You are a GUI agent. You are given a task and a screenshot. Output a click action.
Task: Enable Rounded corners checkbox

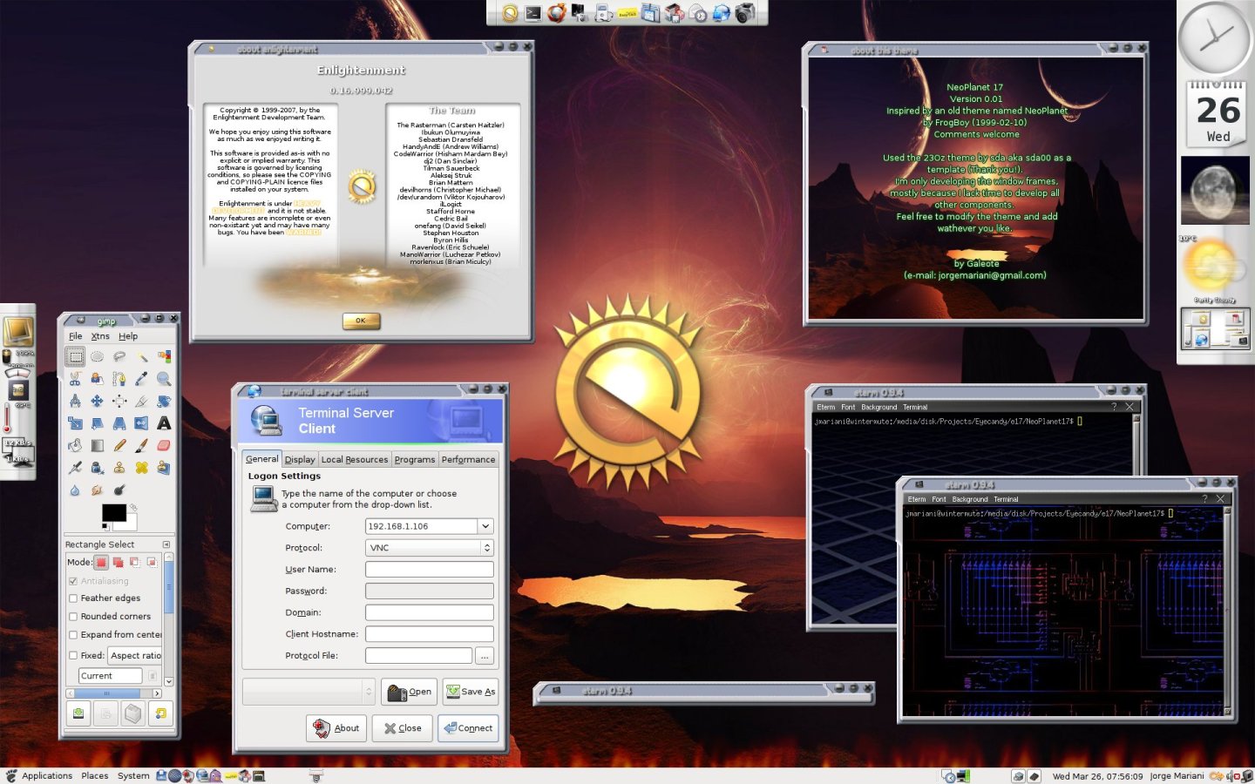tap(73, 617)
